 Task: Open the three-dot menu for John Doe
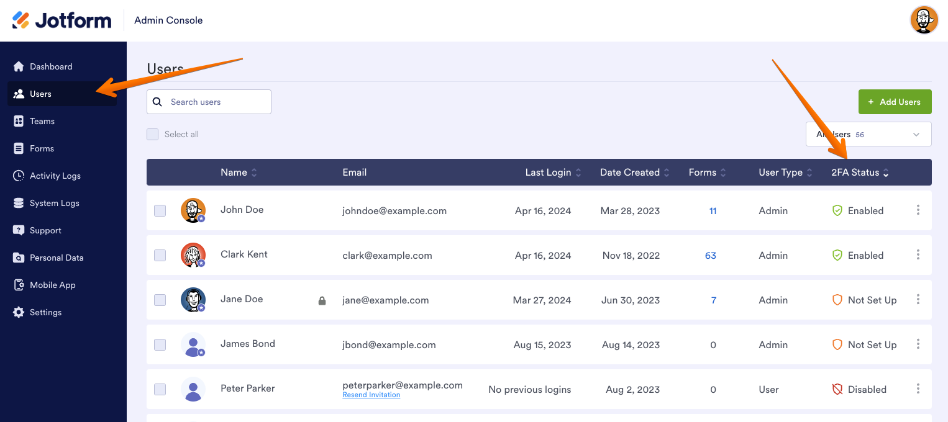pos(918,210)
